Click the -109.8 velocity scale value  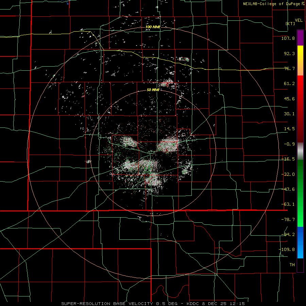coord(287,250)
